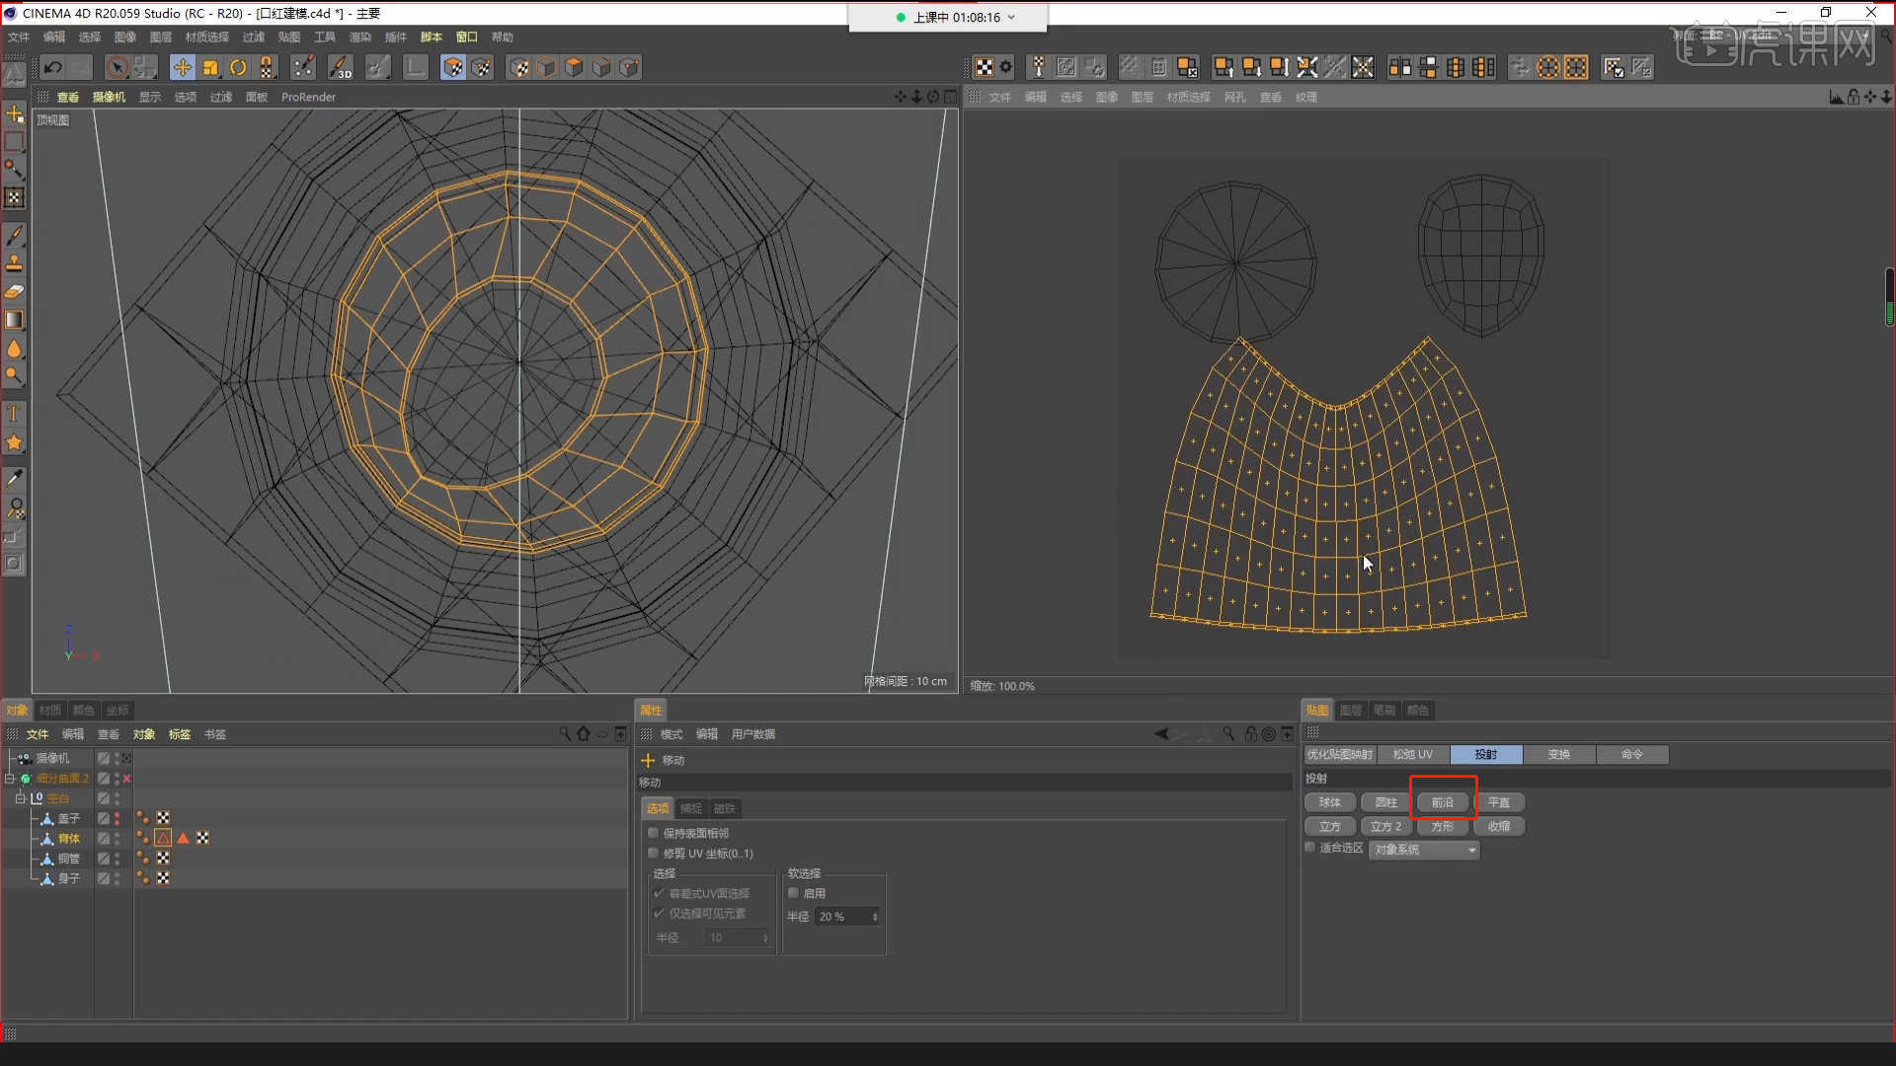Enable 修剪 UV 坐标(0..1) checkbox

[653, 853]
